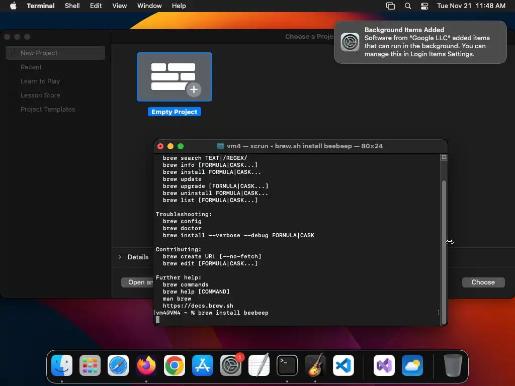Screen dimensions: 515x386
Task: Click the Background Items Added notification icon
Action: click(350, 42)
